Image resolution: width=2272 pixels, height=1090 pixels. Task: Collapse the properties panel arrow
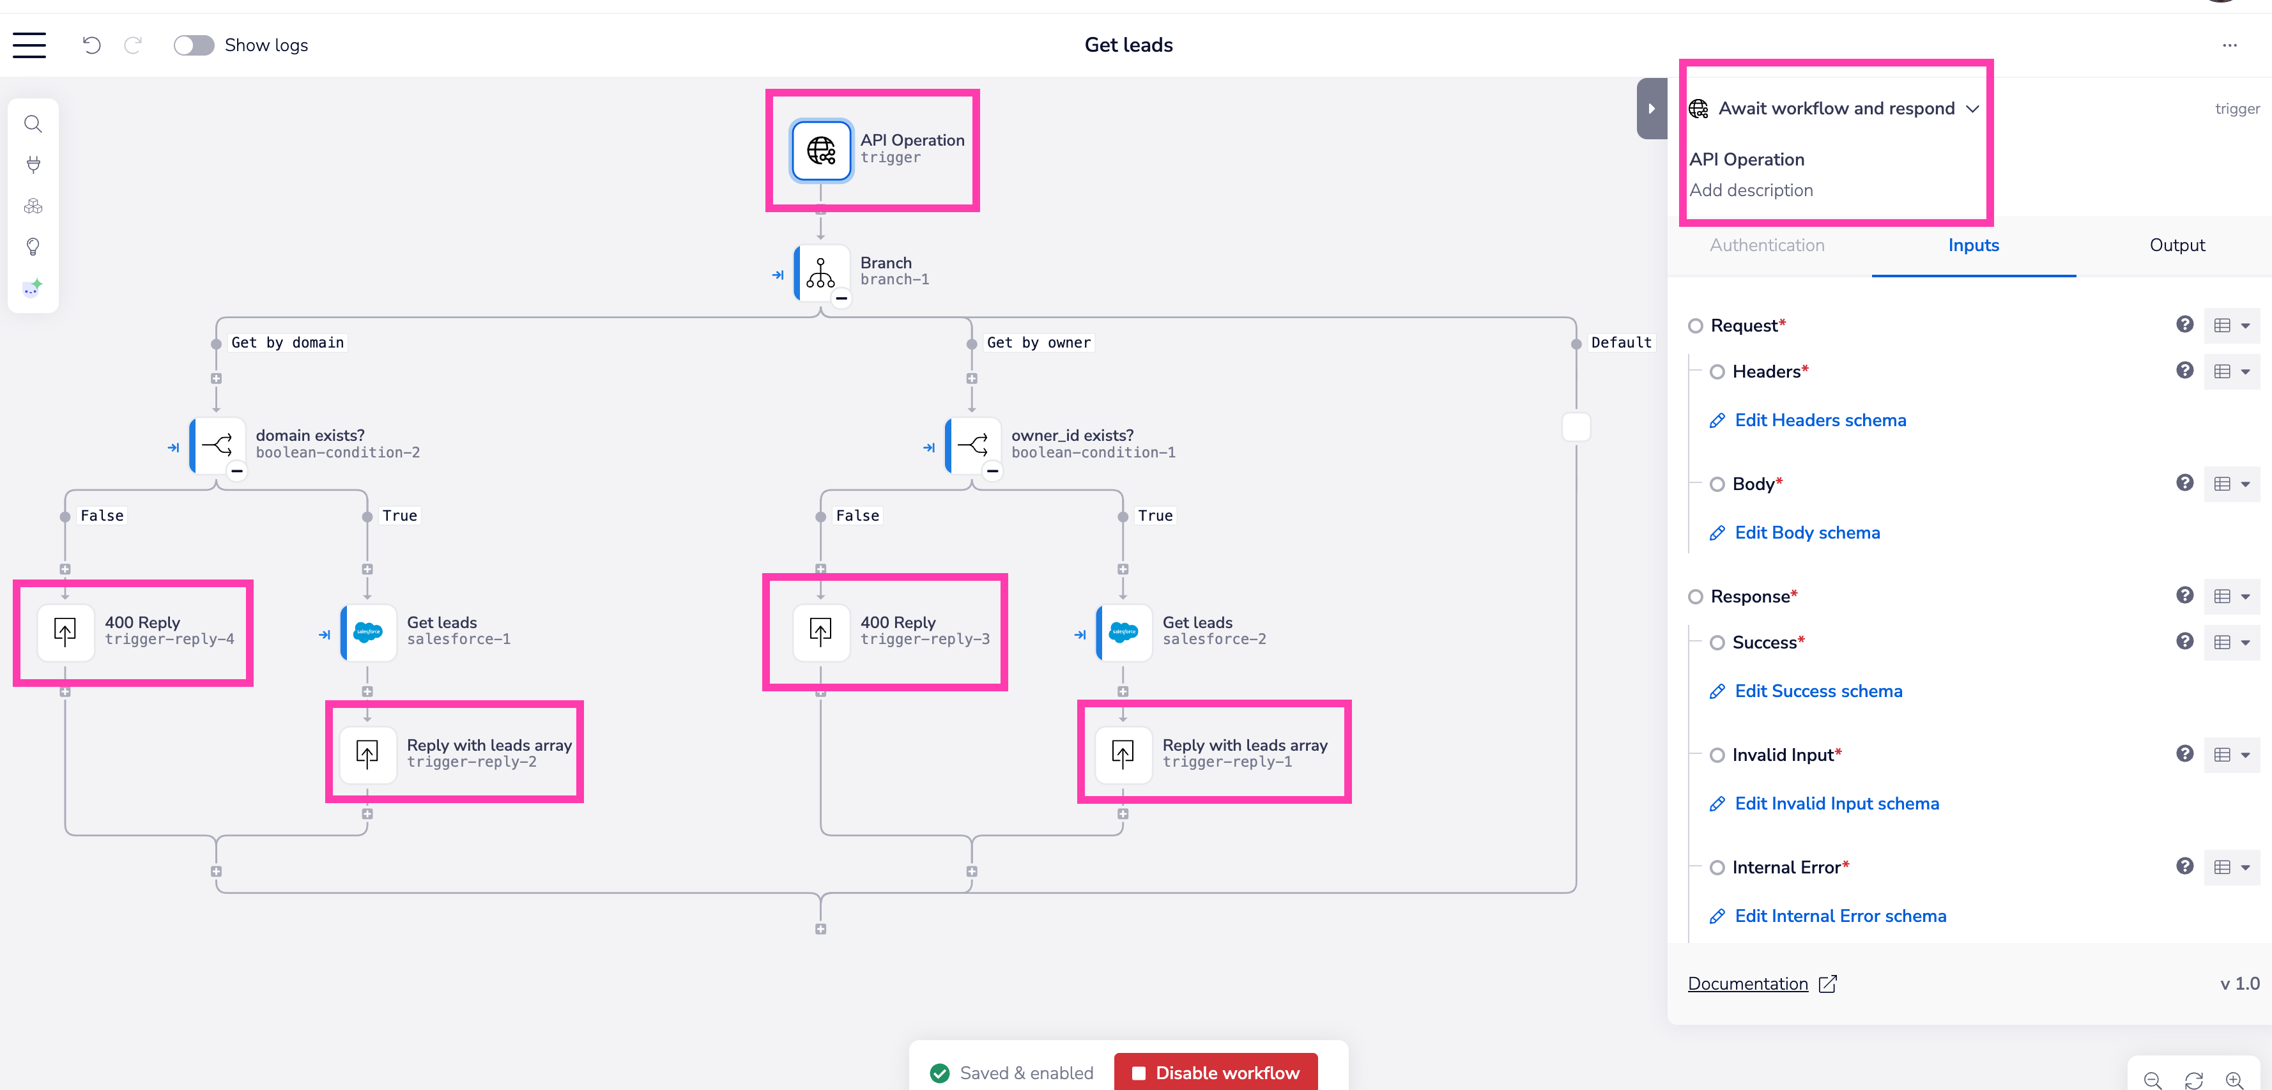[x=1651, y=109]
